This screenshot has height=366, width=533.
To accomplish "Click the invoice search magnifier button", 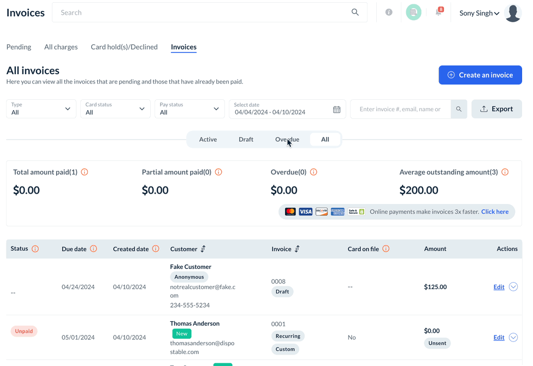I will 459,109.
